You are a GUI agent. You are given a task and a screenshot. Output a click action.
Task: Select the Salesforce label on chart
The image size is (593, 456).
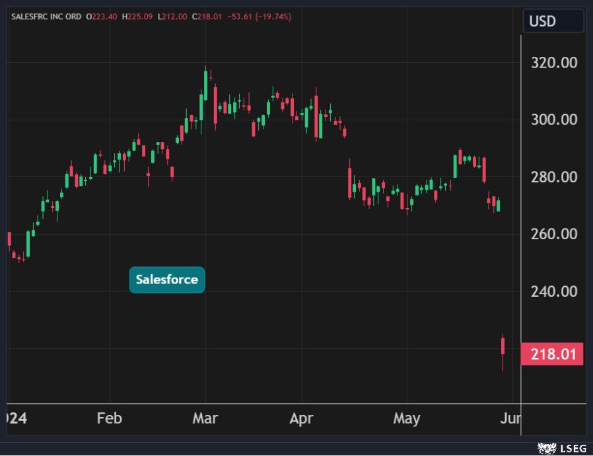(x=167, y=280)
